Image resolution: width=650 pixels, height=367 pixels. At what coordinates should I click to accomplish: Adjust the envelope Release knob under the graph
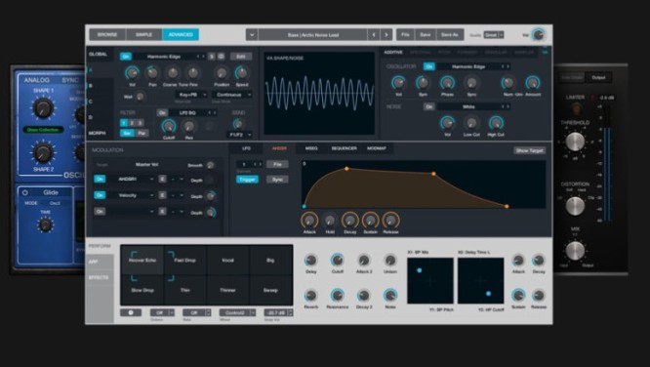(x=390, y=221)
